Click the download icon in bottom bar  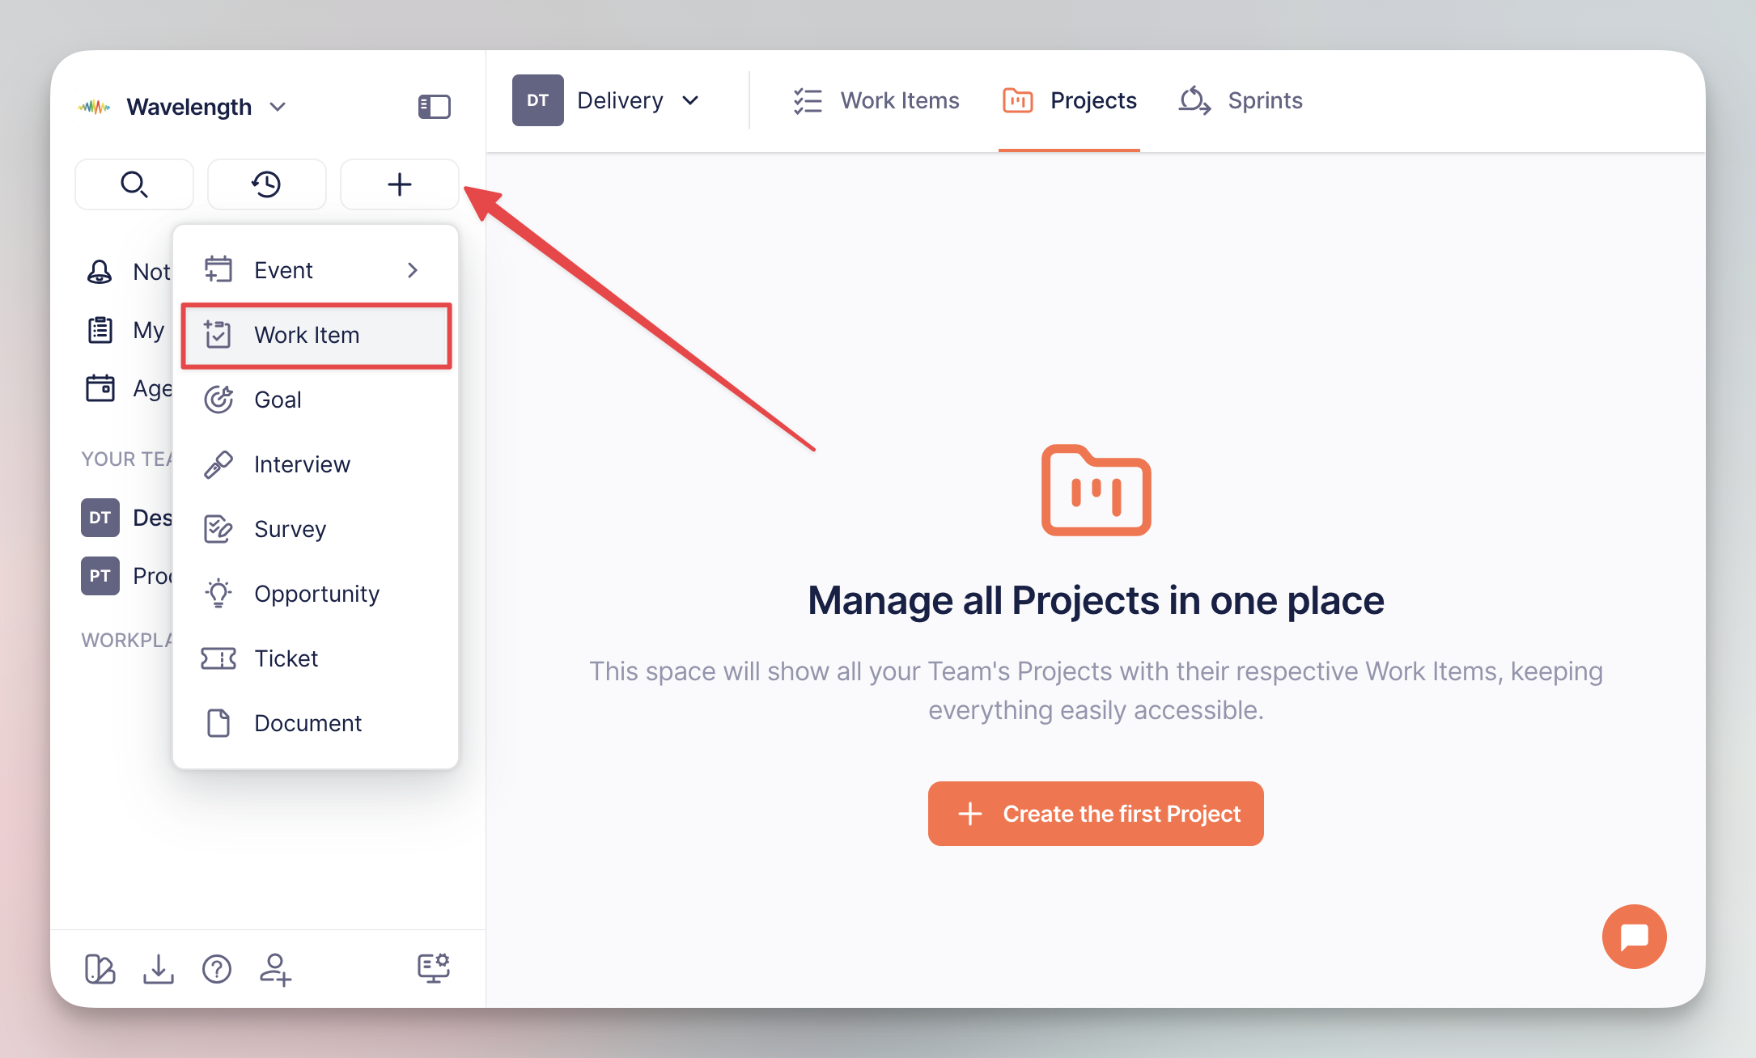point(159,968)
